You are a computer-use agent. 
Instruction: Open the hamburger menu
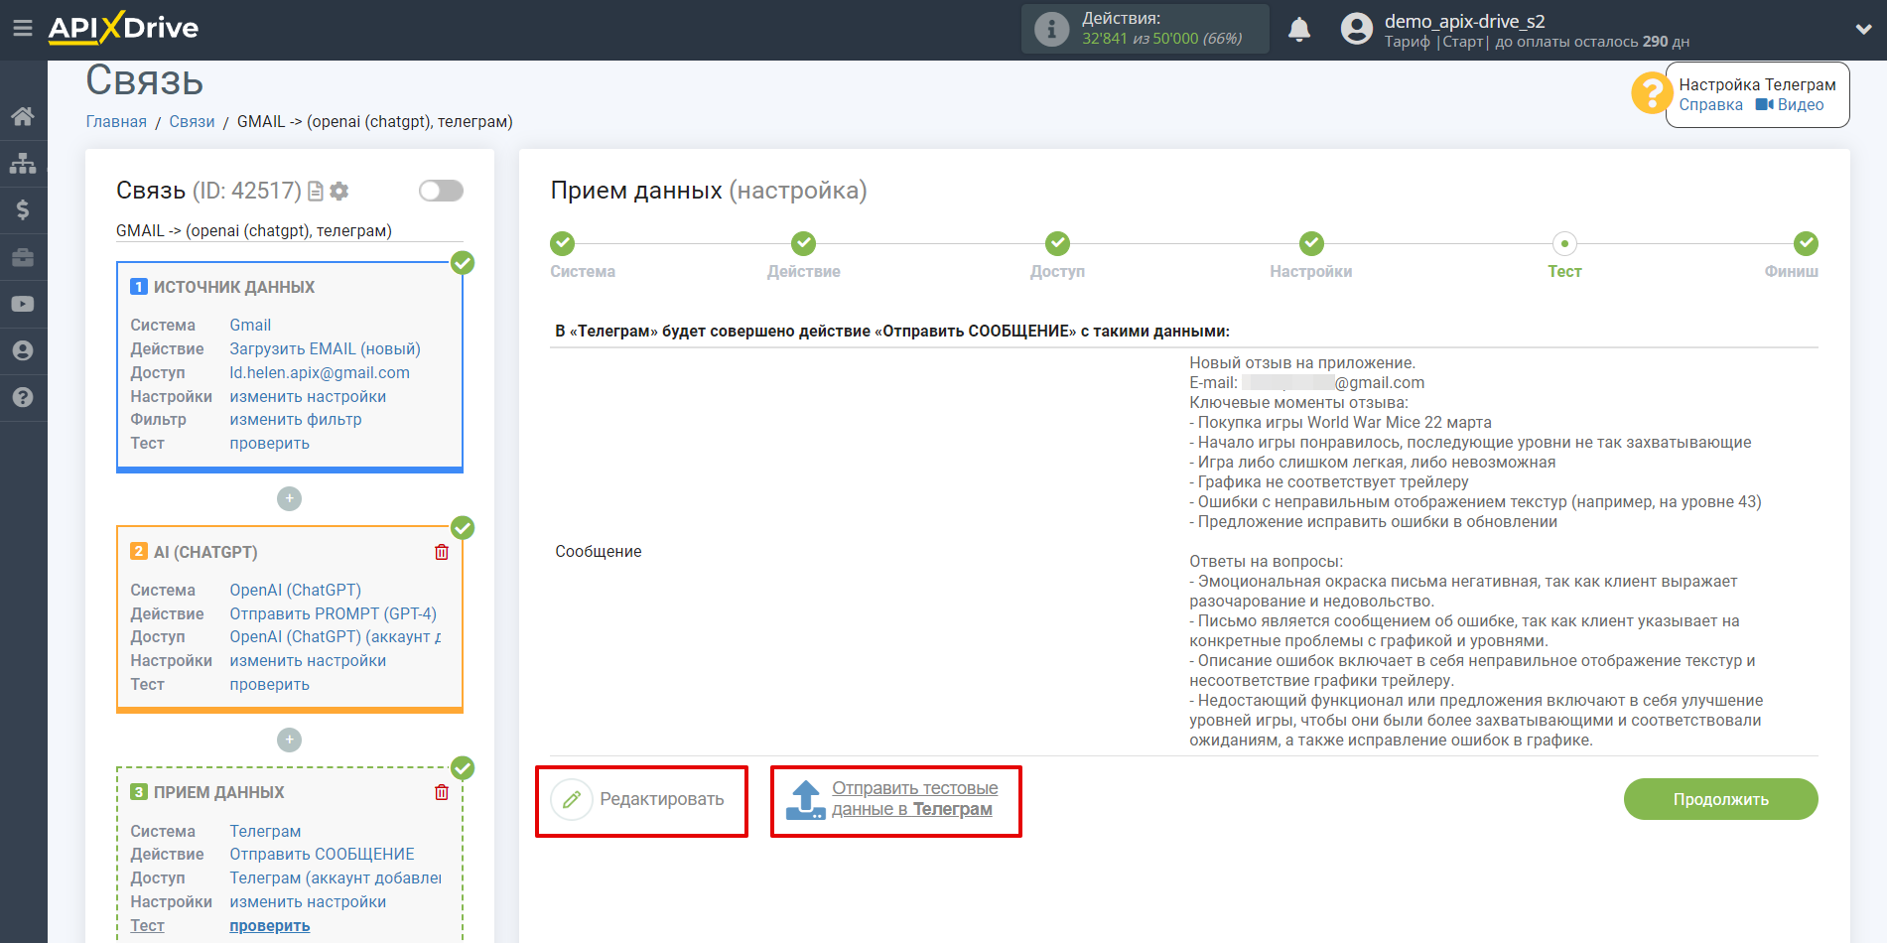click(x=23, y=29)
